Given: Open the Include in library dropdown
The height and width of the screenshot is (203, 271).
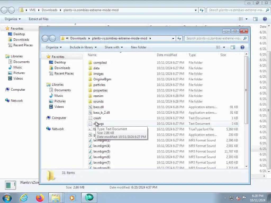Looking at the screenshot, I should pyautogui.click(x=83, y=47).
